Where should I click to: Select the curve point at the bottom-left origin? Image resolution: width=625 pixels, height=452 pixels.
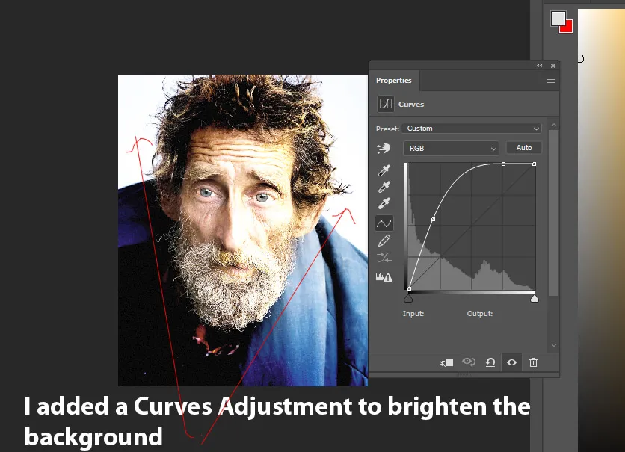(410, 288)
